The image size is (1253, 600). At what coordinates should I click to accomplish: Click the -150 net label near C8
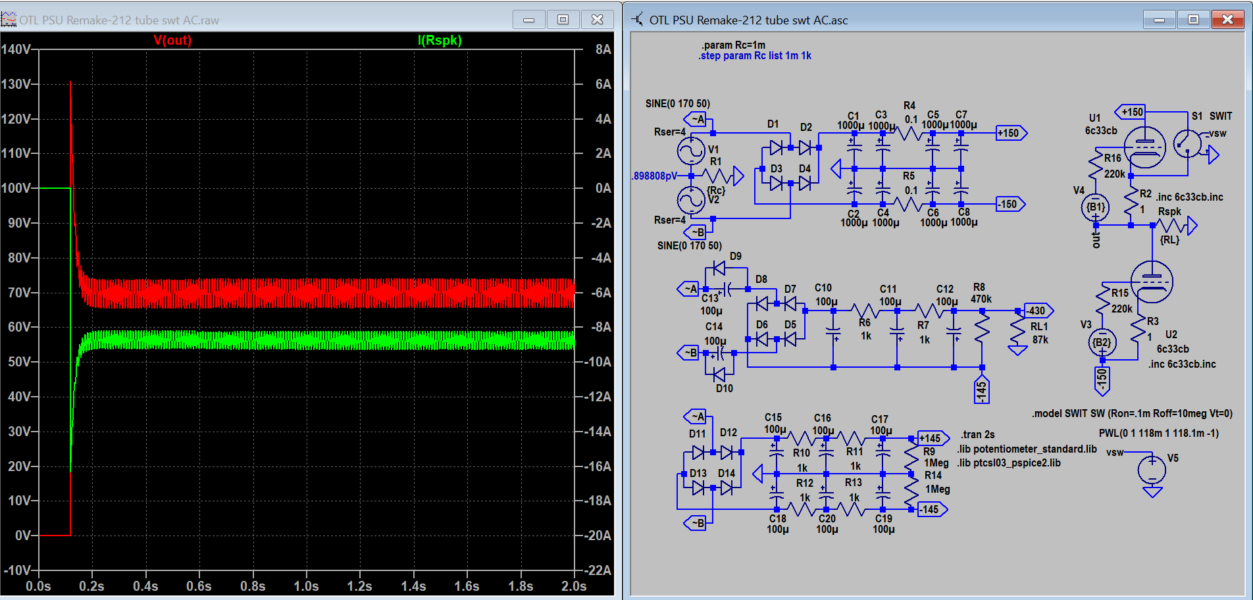click(1010, 204)
